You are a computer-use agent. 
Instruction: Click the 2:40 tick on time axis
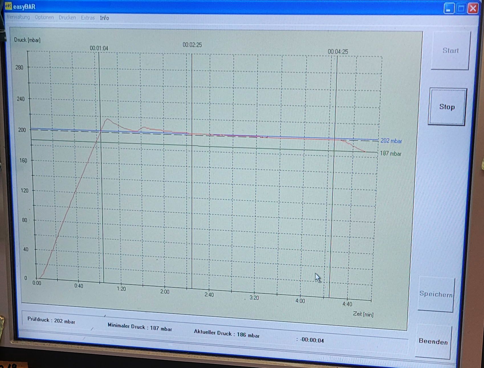209,295
